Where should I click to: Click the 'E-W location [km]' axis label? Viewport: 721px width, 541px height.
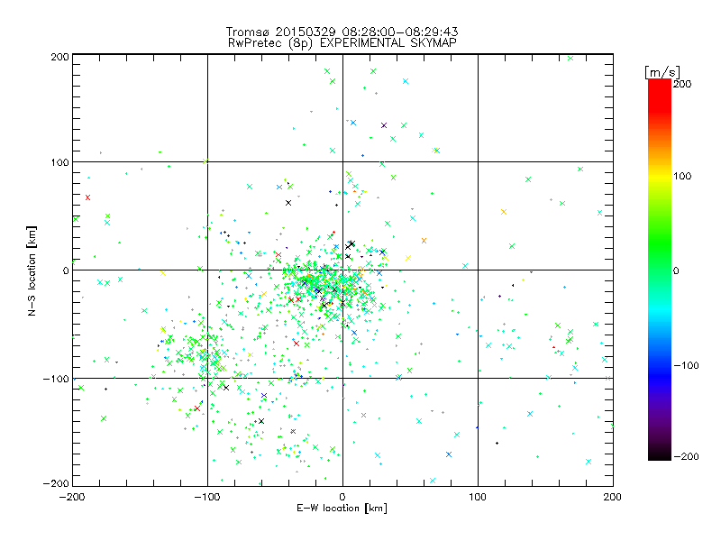342,509
